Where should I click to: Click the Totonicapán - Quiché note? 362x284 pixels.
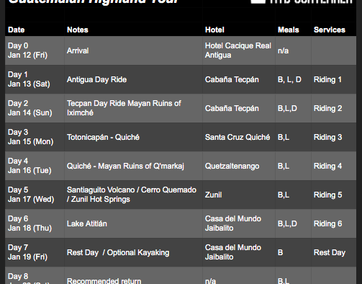[x=103, y=137]
